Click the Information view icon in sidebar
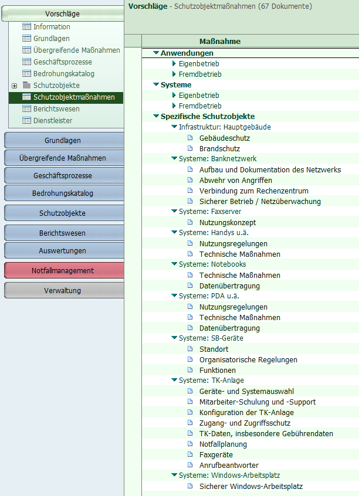The image size is (359, 496). coord(26,26)
